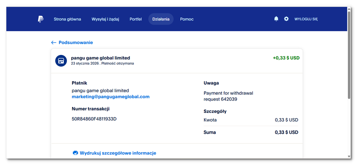The image size is (357, 165).
Task: Click the back arrow beside Podsumowanie
Action: pyautogui.click(x=54, y=42)
